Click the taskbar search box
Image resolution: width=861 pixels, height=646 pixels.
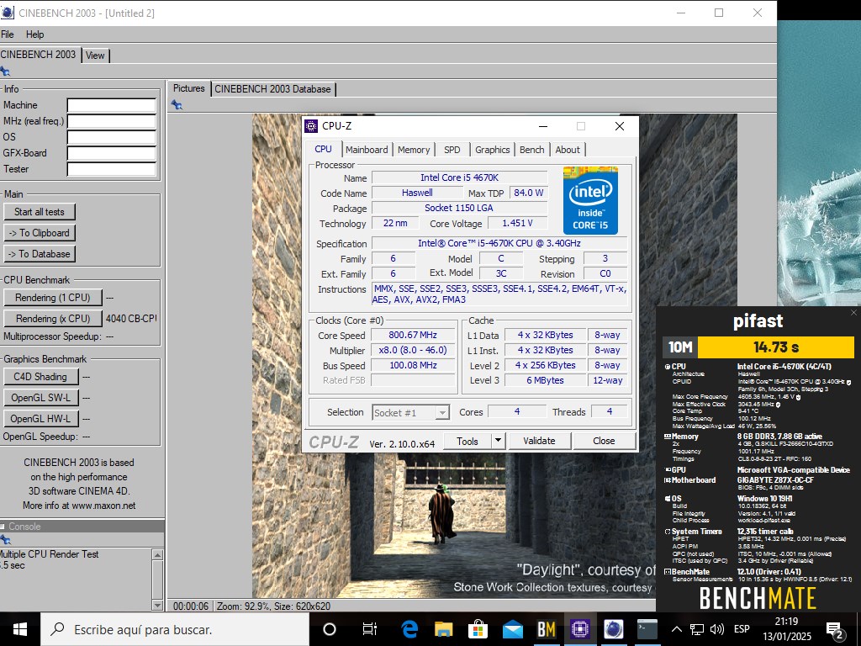tap(175, 629)
